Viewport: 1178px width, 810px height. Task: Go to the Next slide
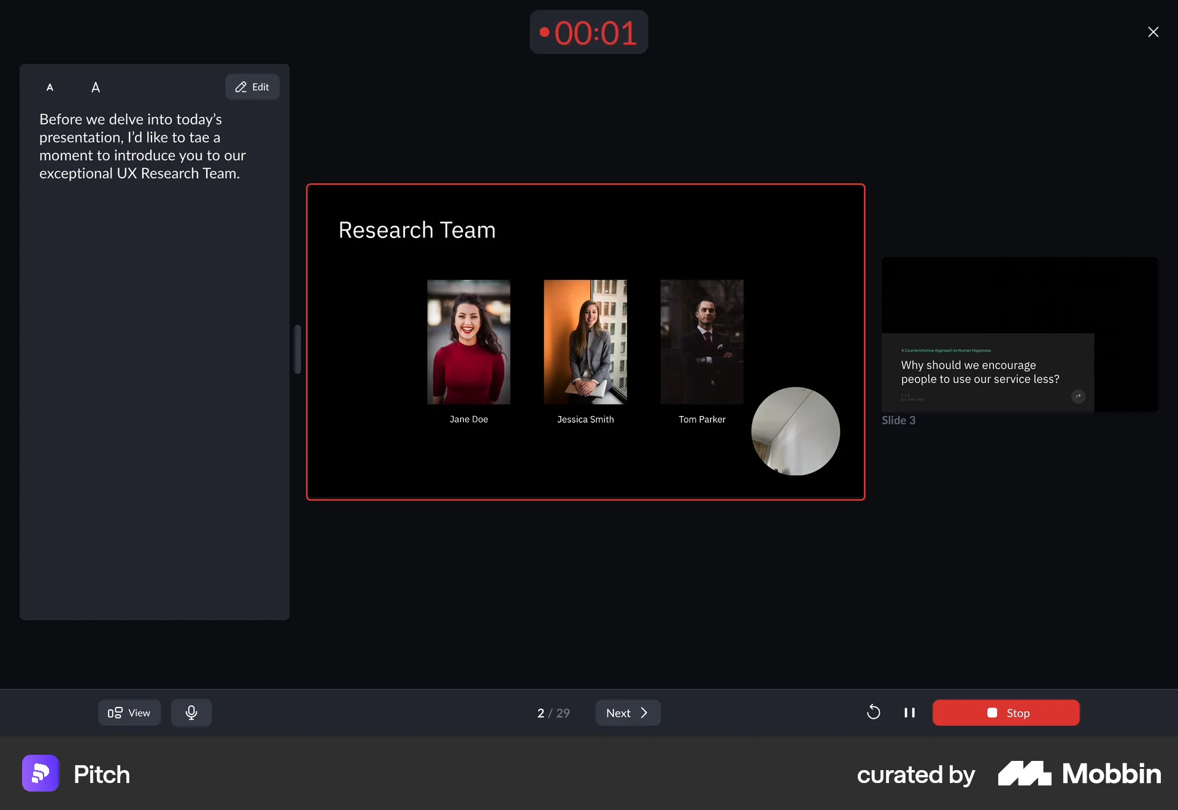(628, 712)
